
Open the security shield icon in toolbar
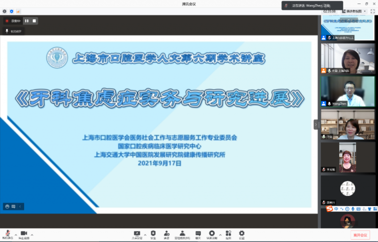tap(153, 234)
